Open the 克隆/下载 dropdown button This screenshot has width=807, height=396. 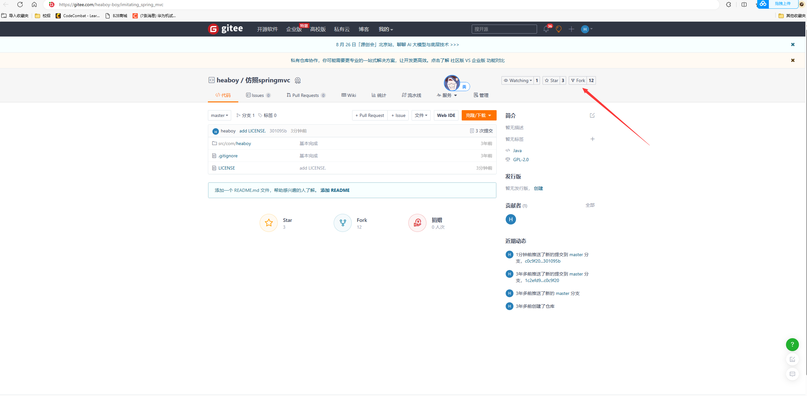[x=479, y=115]
